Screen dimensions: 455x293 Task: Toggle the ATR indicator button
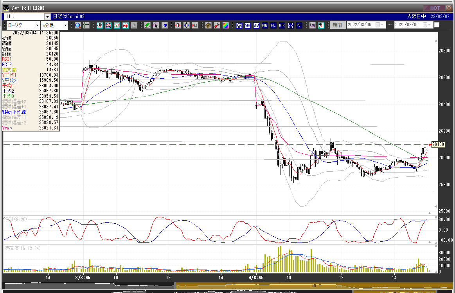[282, 25]
